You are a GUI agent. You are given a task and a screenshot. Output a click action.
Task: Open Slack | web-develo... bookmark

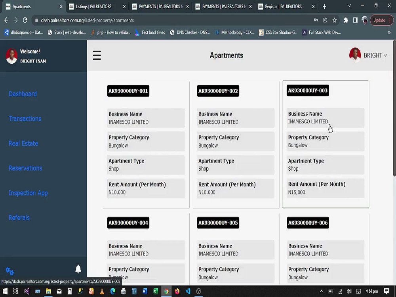point(67,32)
